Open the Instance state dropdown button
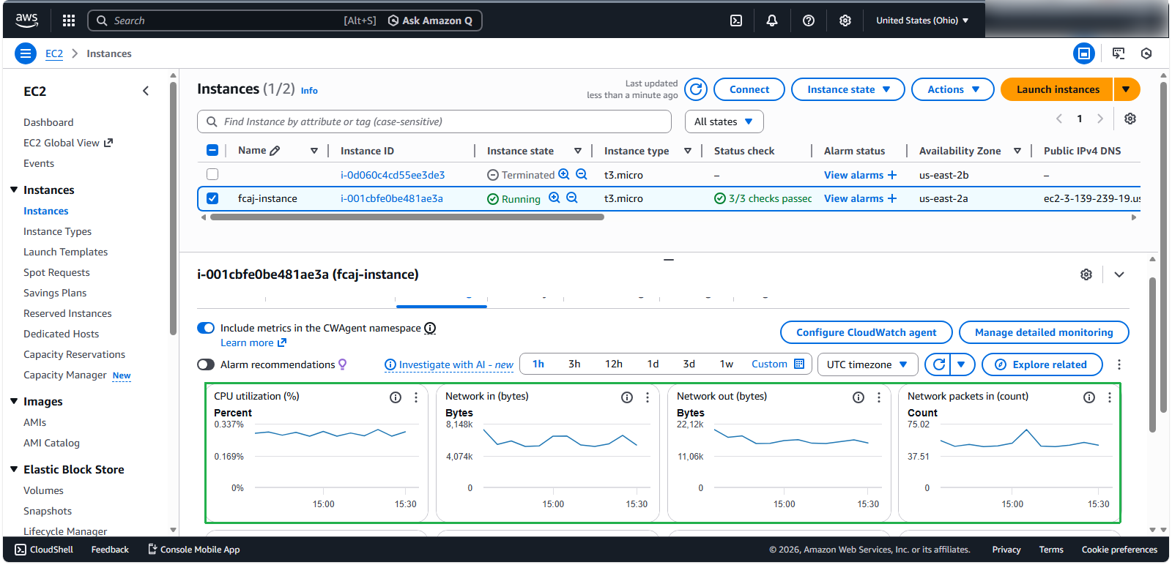Viewport: 1172px width, 565px height. pyautogui.click(x=848, y=89)
